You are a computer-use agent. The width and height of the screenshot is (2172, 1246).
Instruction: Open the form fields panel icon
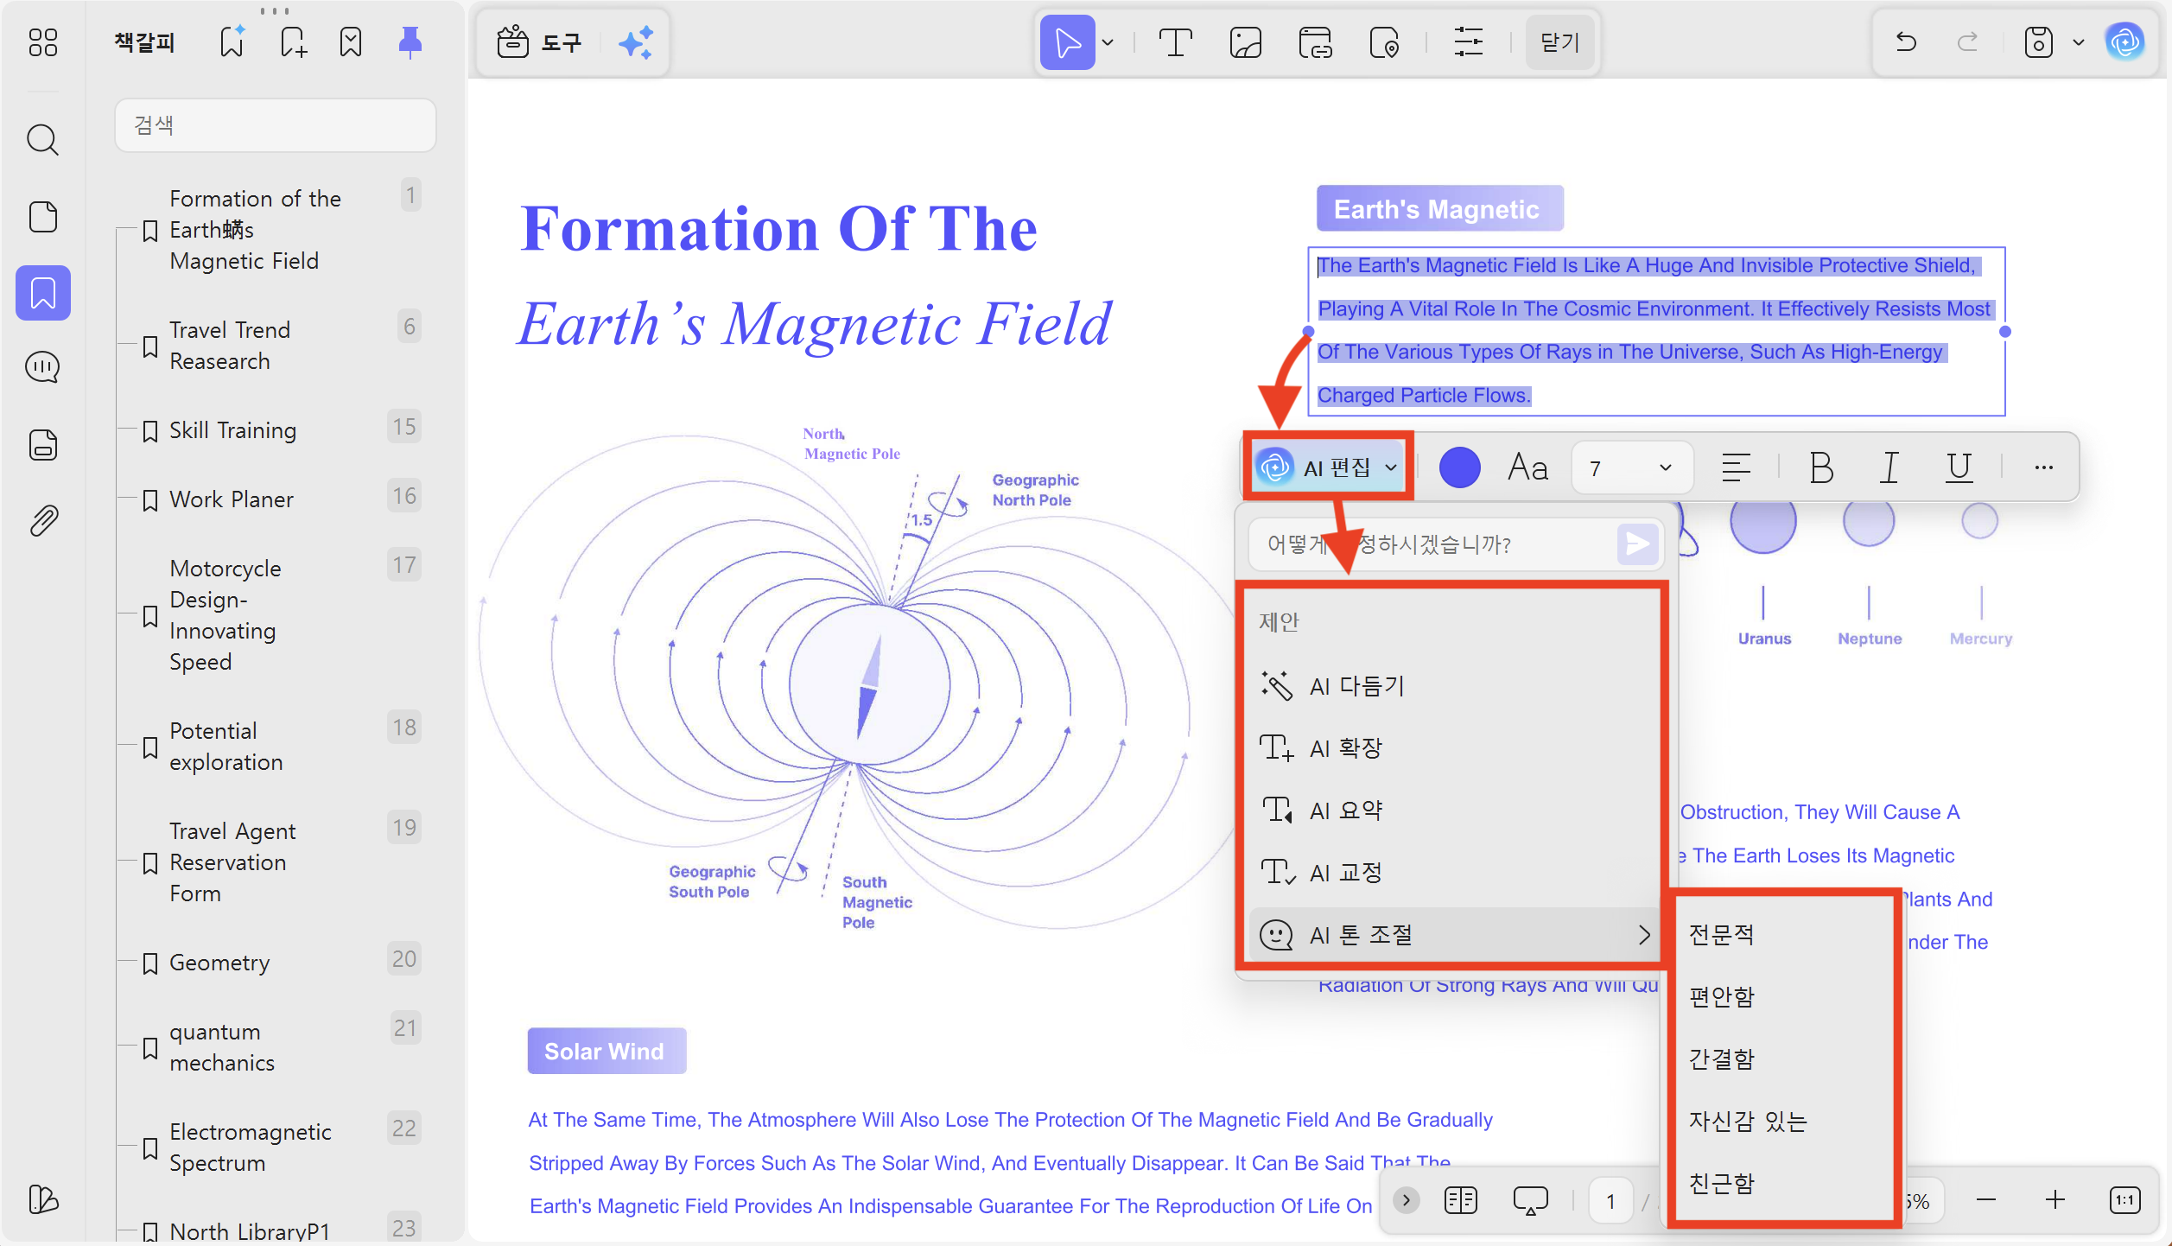(43, 445)
